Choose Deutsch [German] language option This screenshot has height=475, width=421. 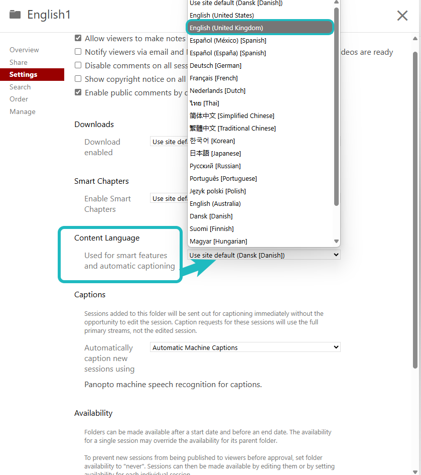(x=215, y=65)
